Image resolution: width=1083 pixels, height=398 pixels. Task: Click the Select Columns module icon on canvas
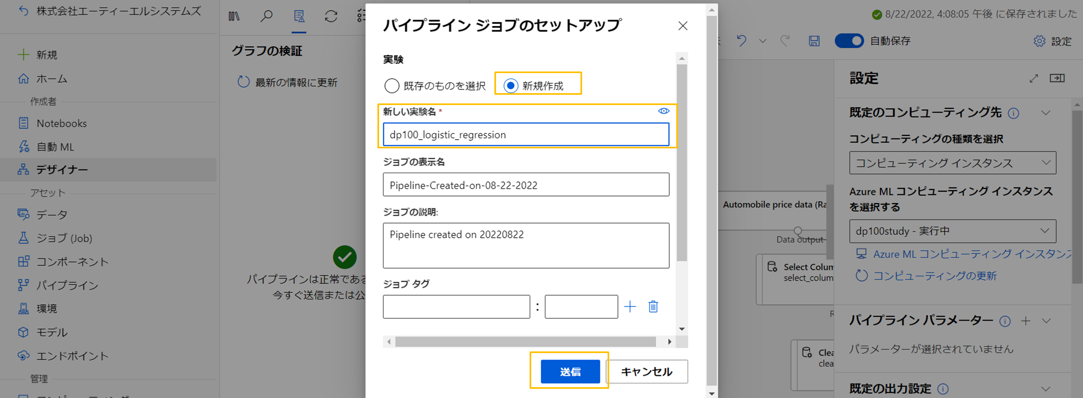(x=772, y=266)
